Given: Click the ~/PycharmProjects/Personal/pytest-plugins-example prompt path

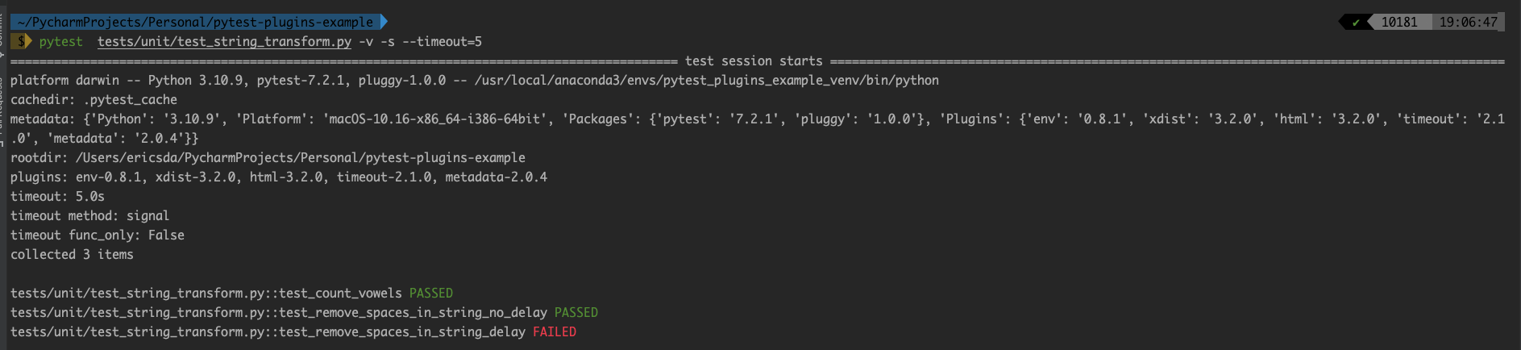Looking at the screenshot, I should (195, 22).
